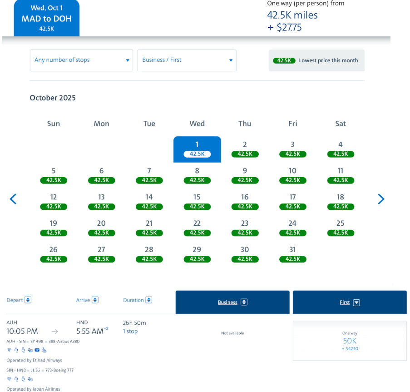Pick October 11 calendar date

click(x=341, y=175)
